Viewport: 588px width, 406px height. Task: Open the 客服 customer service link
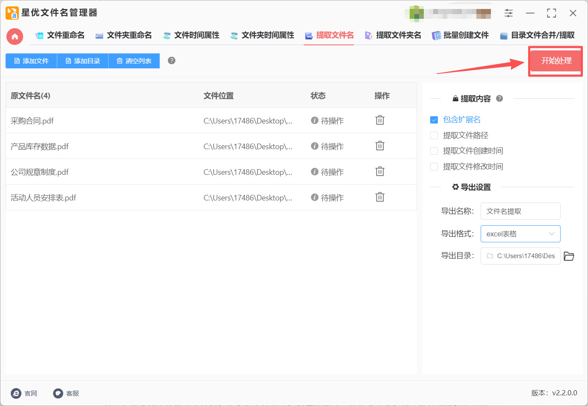pyautogui.click(x=66, y=393)
